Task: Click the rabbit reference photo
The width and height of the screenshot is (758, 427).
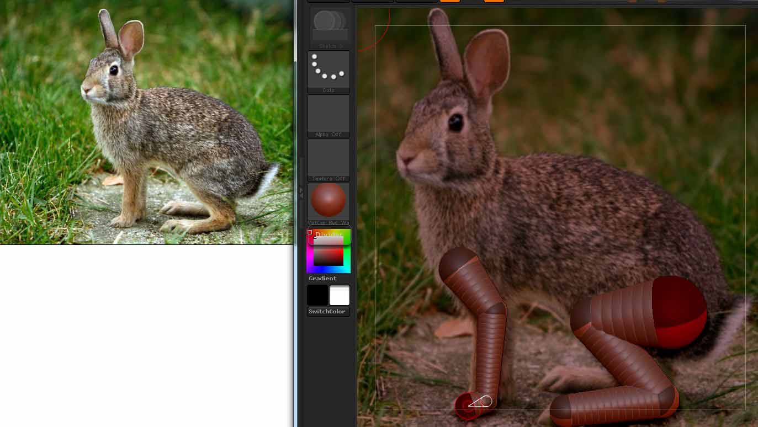Action: (146, 122)
